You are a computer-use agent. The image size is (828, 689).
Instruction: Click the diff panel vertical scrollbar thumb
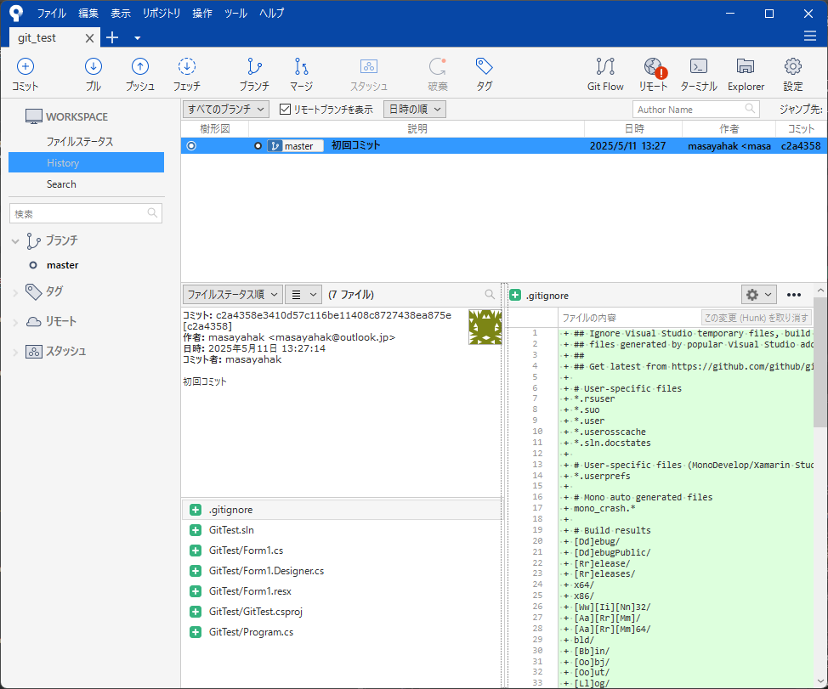[x=820, y=361]
